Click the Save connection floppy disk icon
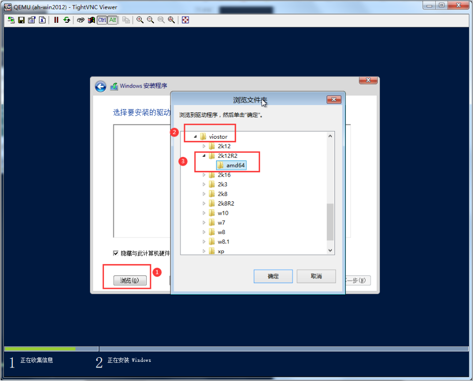Image resolution: width=473 pixels, height=381 pixels. coord(21,20)
